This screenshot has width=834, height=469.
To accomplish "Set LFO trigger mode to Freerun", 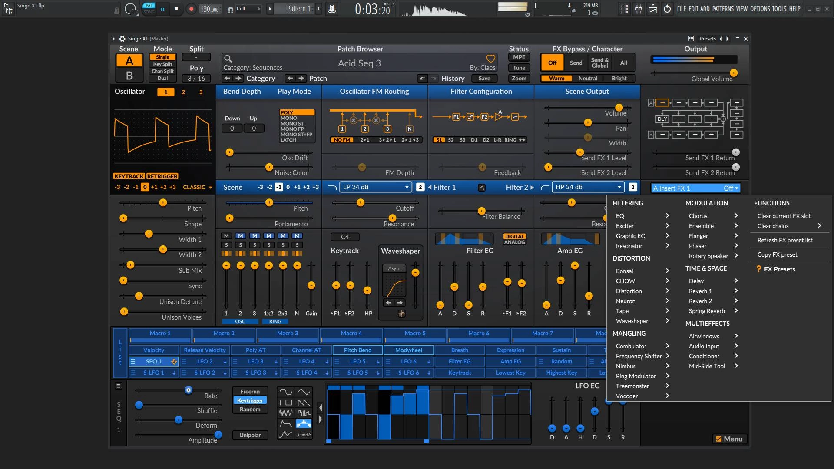I will [x=250, y=392].
